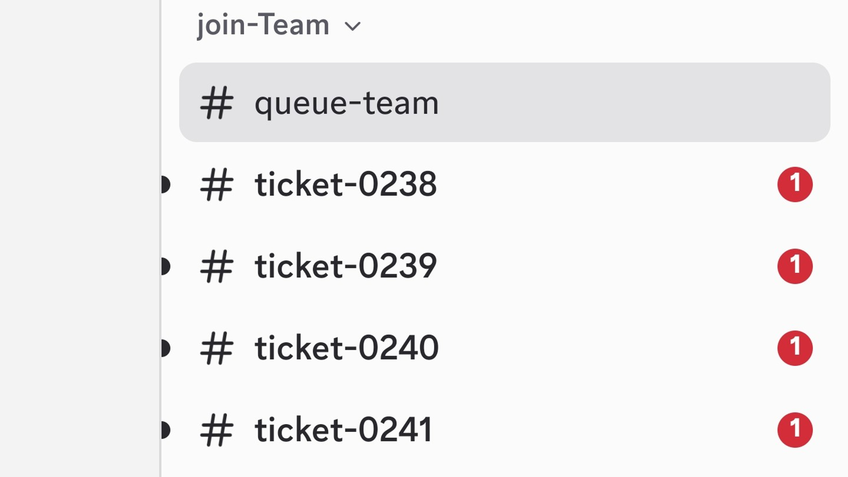Viewport: 848px width, 477px height.
Task: Click the red mention badge on ticket-0240
Action: [x=795, y=348]
